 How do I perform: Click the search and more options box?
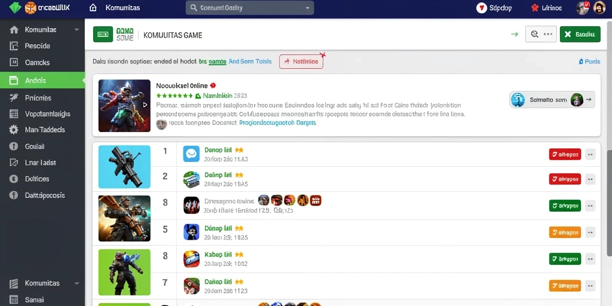541,34
